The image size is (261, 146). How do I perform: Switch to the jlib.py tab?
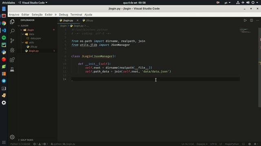click(88, 20)
